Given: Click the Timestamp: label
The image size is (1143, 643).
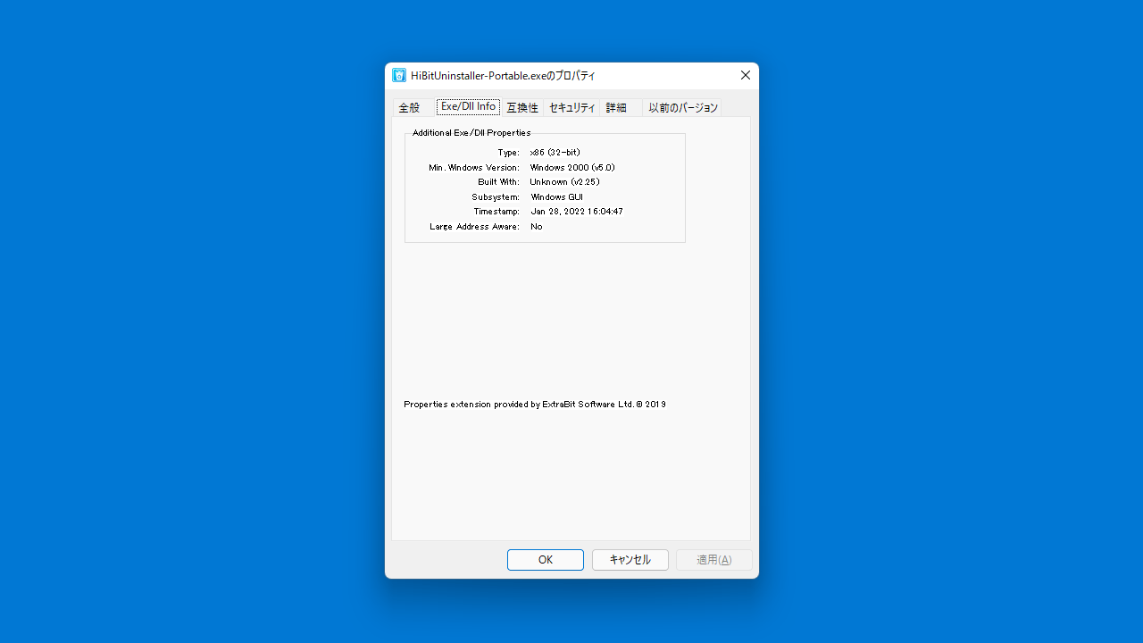Looking at the screenshot, I should [x=496, y=212].
